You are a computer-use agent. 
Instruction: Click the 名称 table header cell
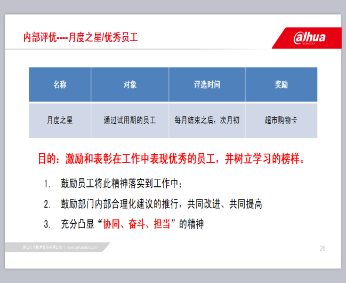[x=60, y=85]
